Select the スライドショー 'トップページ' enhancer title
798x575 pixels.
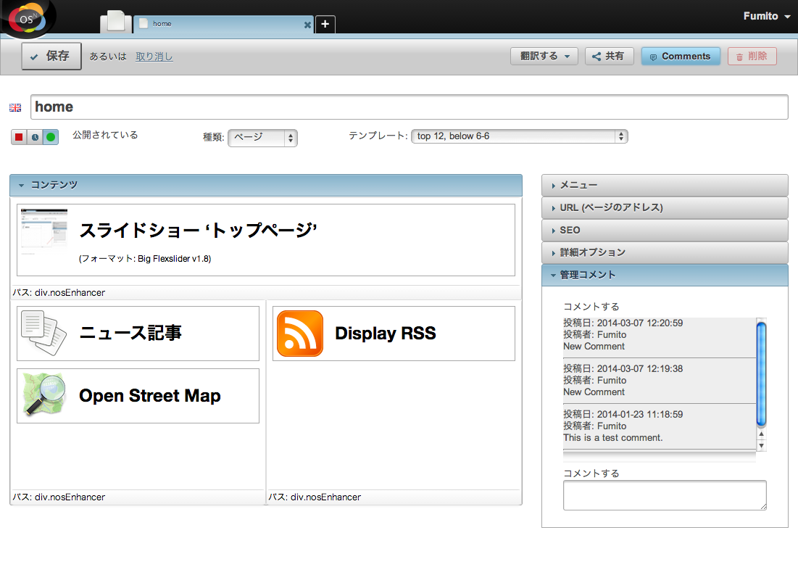(198, 231)
